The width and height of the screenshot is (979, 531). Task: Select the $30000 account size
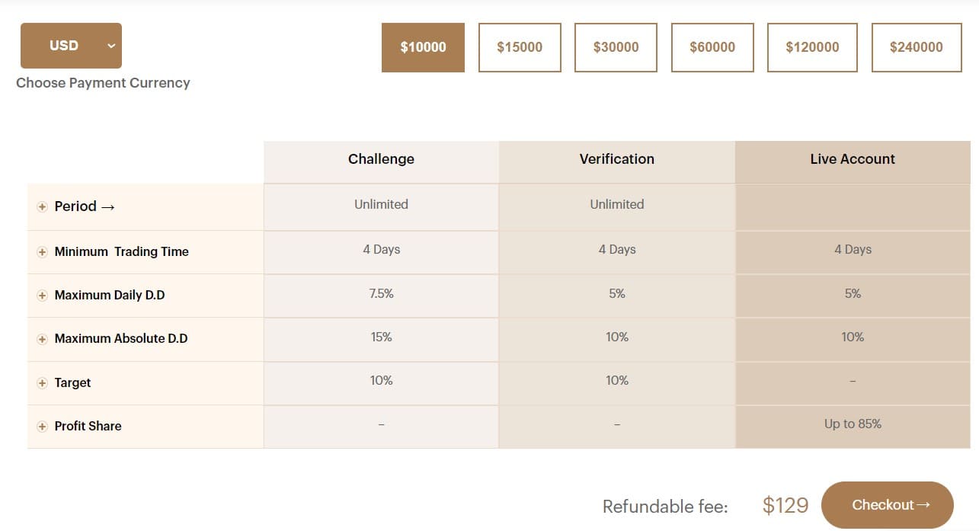616,47
